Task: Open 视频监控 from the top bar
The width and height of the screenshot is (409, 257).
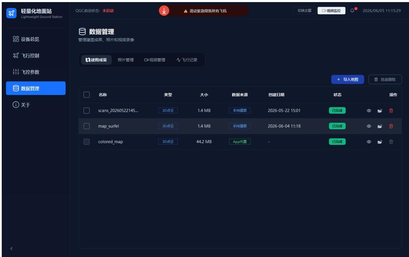Action: [x=331, y=11]
